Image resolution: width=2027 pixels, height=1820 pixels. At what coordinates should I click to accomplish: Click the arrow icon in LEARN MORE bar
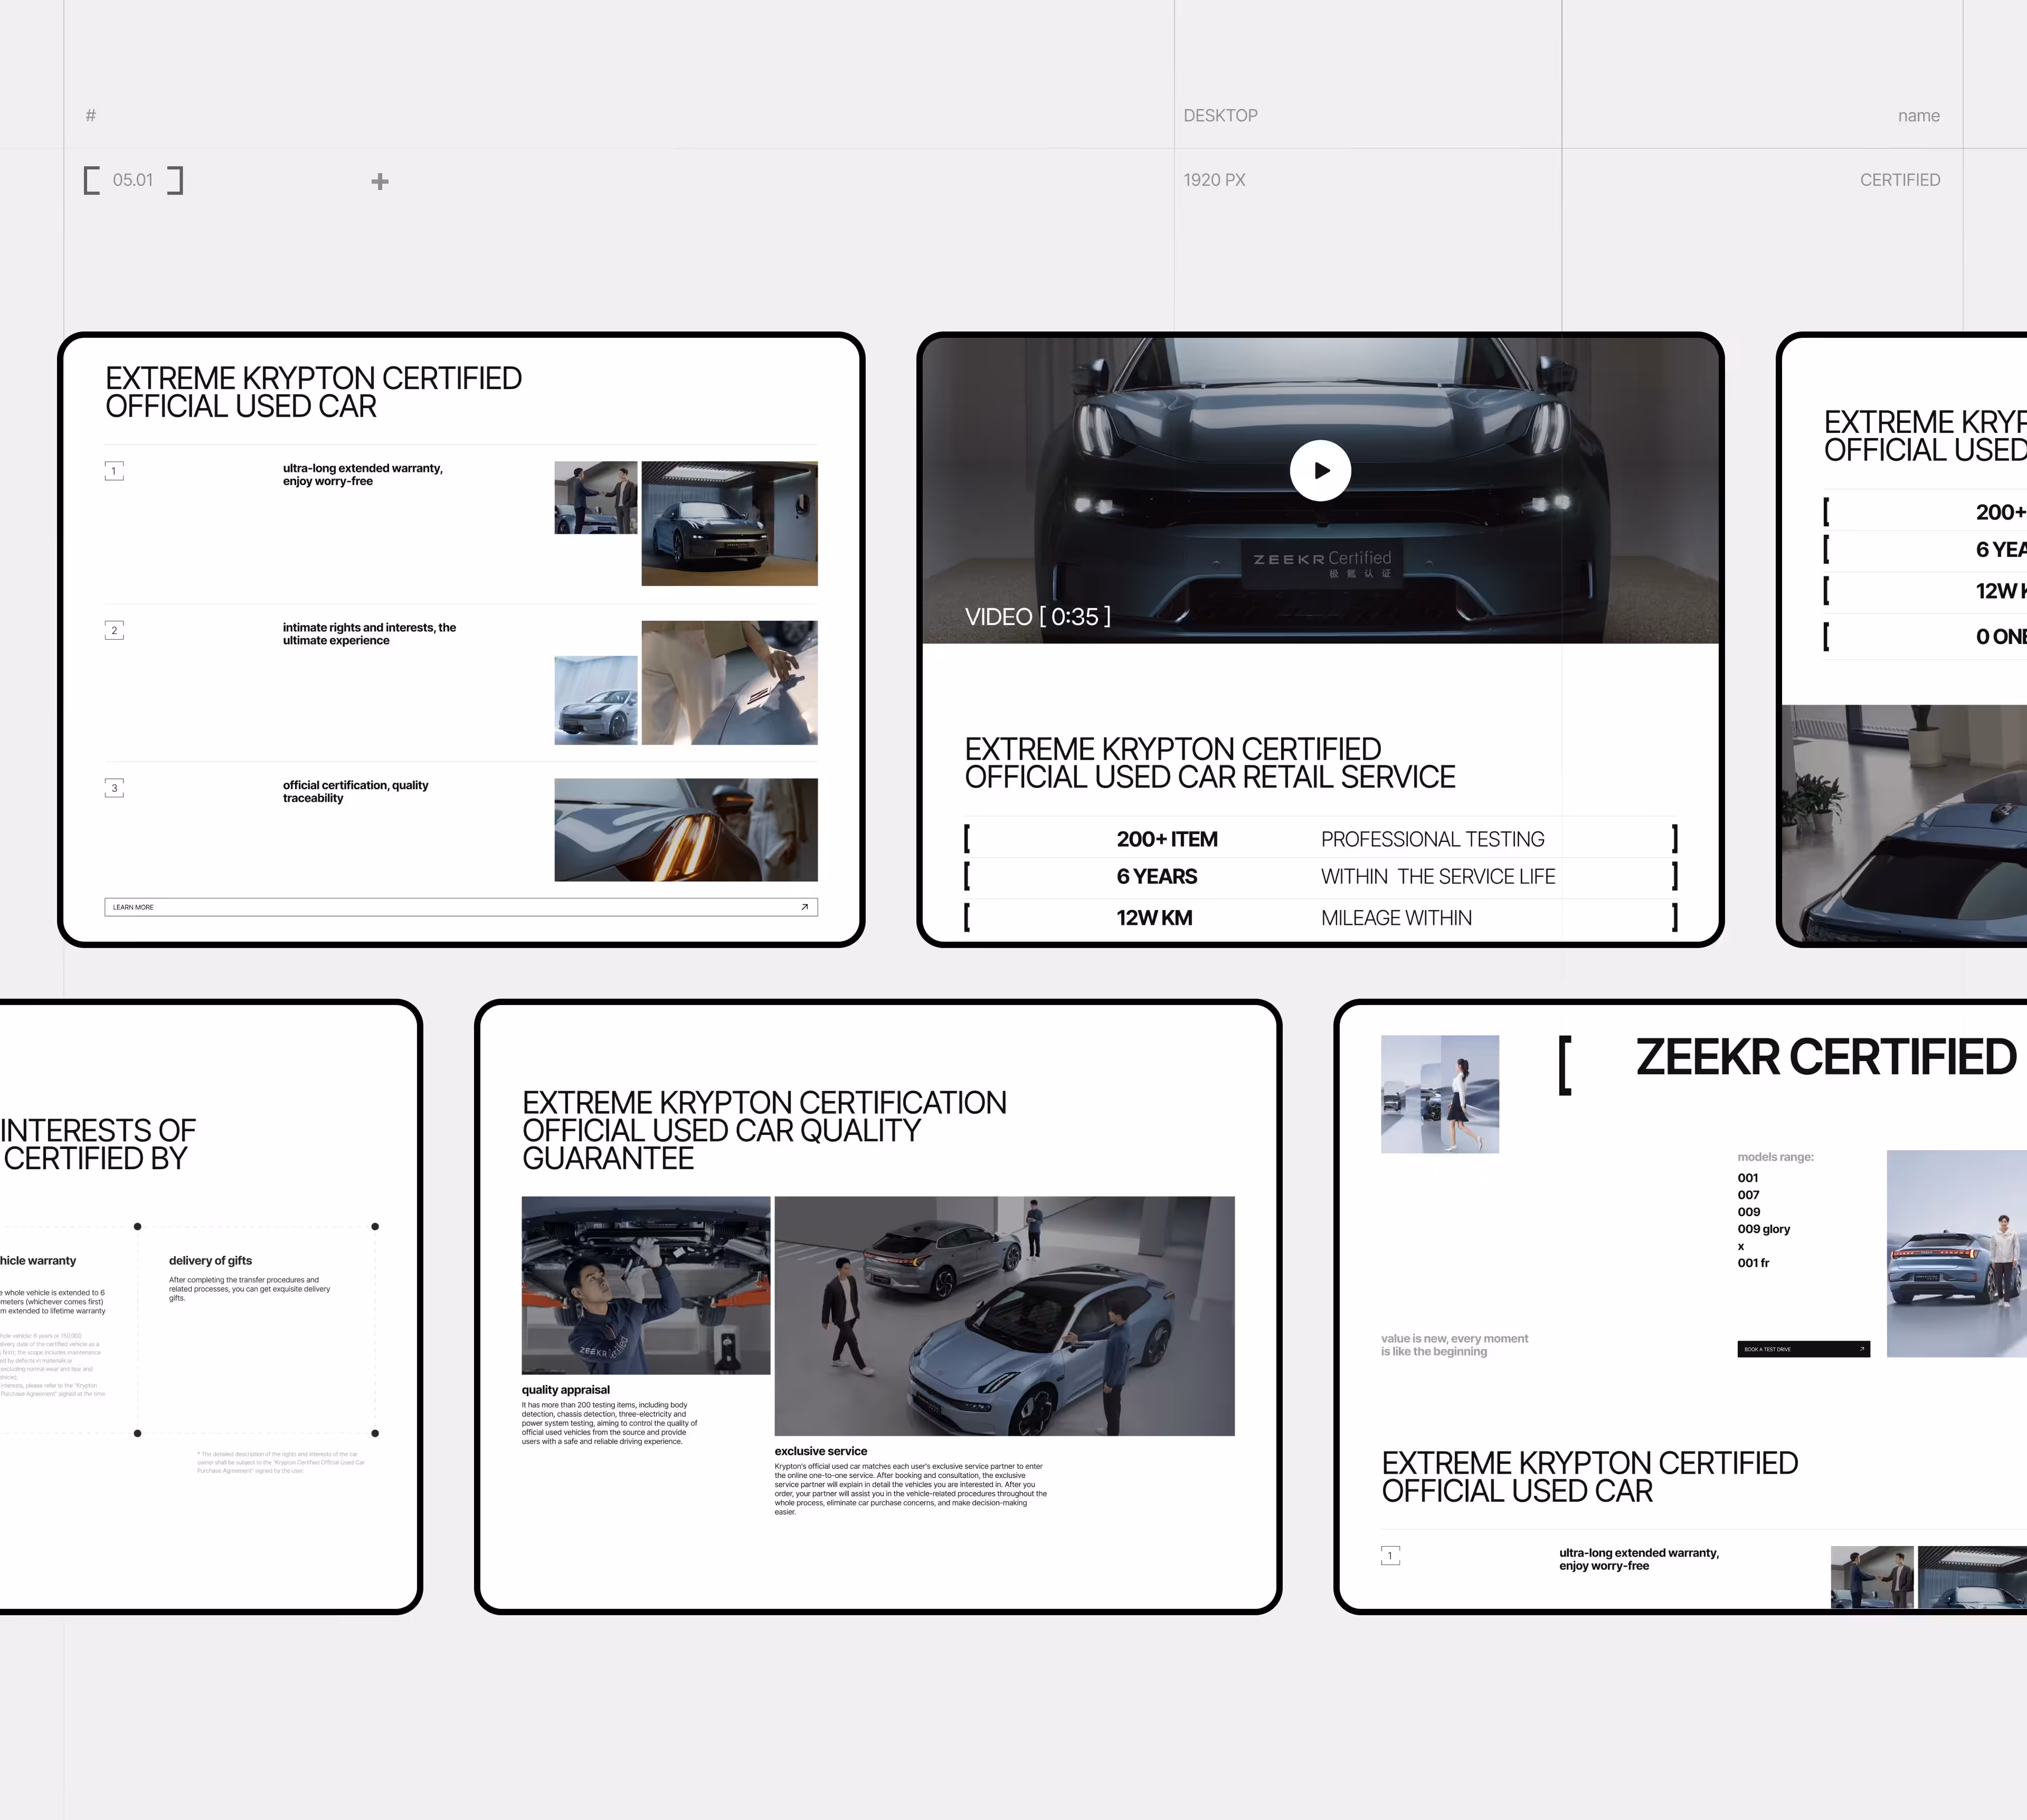(x=804, y=907)
